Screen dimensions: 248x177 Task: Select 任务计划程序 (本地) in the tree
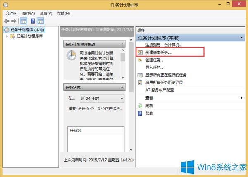(x=24, y=30)
